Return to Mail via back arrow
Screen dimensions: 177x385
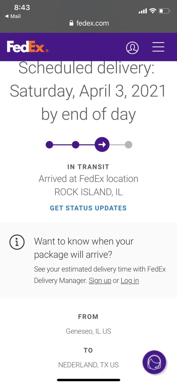[13, 16]
